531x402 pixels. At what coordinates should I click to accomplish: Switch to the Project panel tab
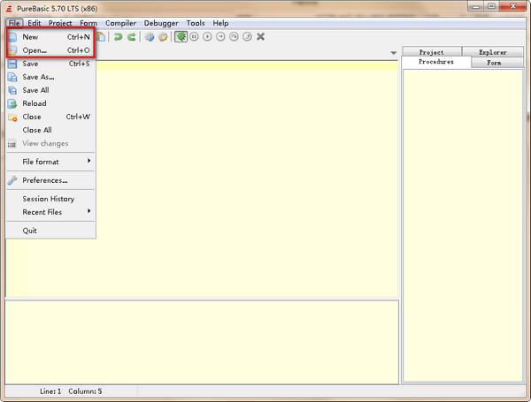tap(431, 52)
